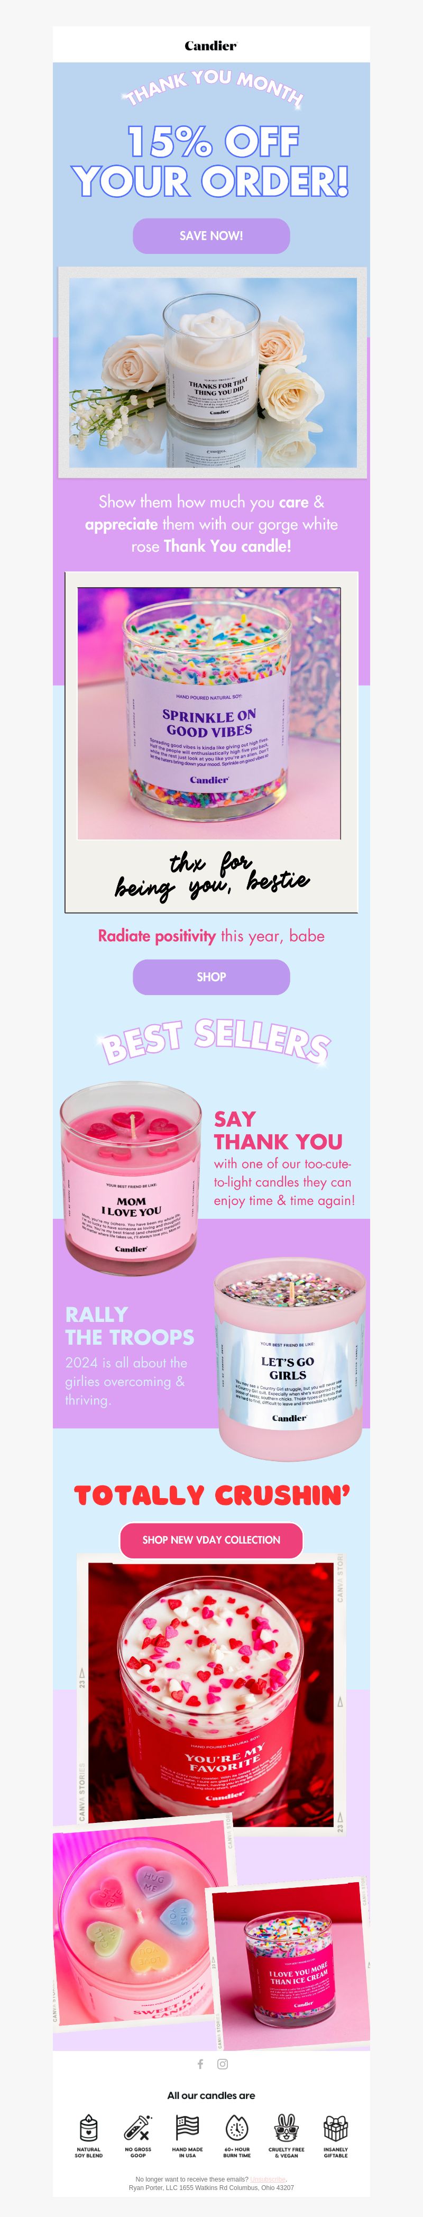
Task: Open the You're My Favorite candle photo
Action: pyautogui.click(x=210, y=1695)
